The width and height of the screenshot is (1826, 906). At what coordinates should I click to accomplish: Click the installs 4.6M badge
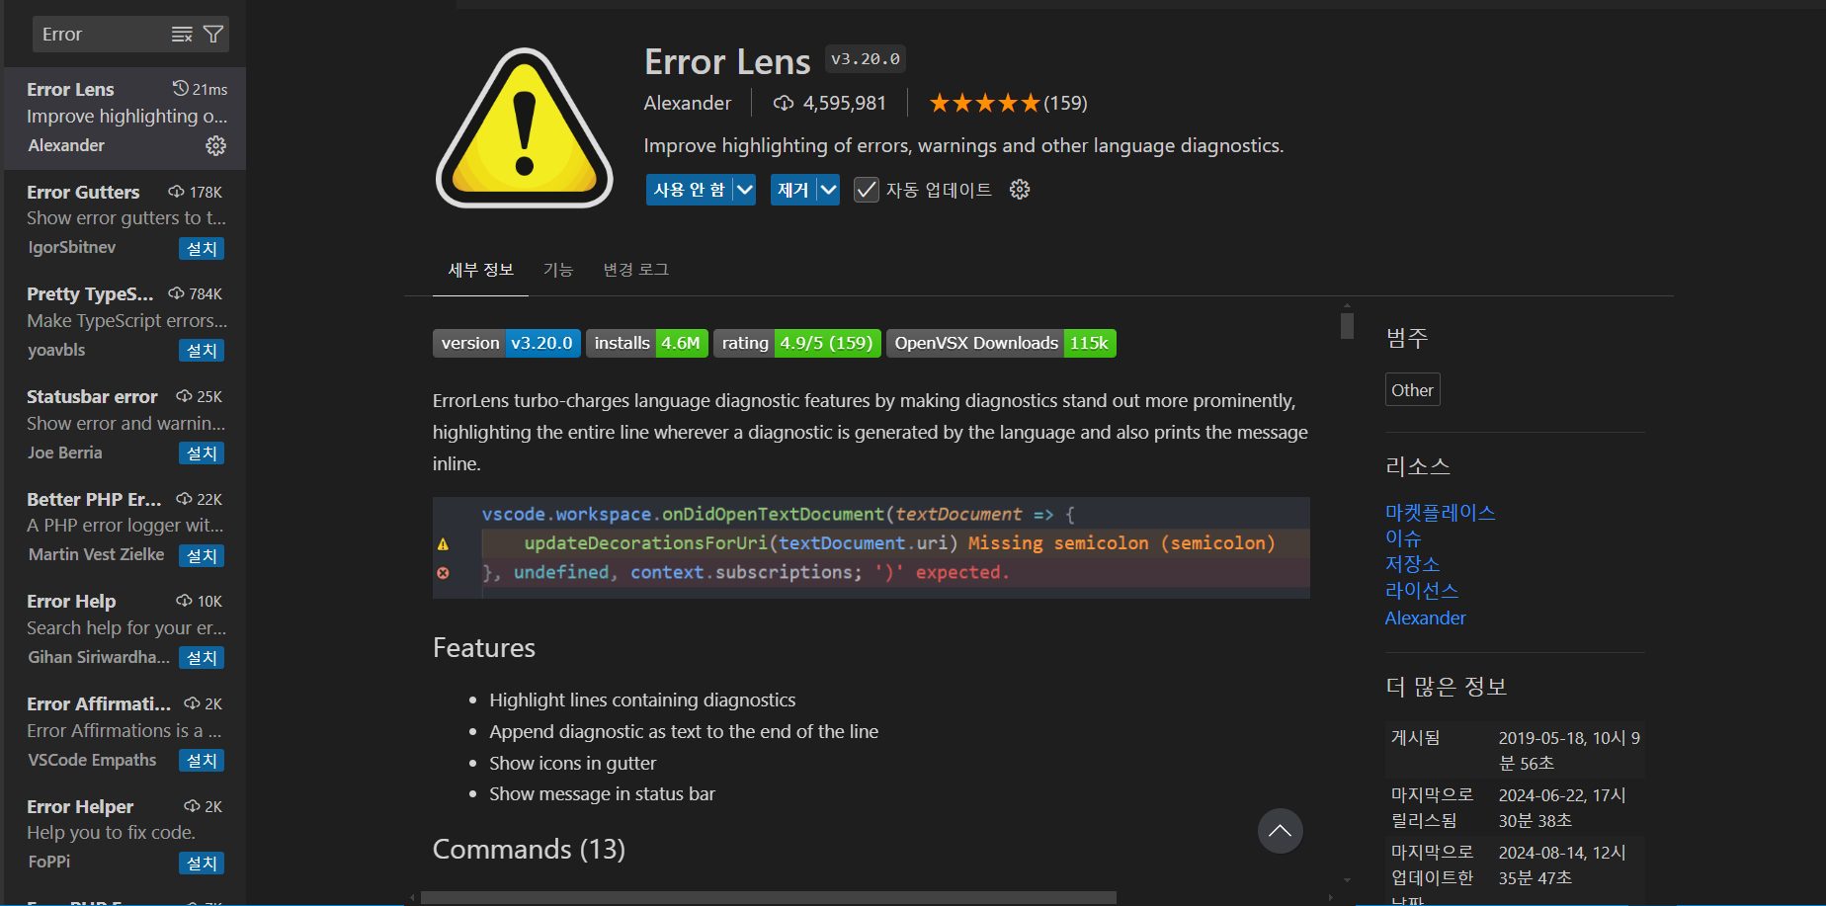pyautogui.click(x=647, y=343)
